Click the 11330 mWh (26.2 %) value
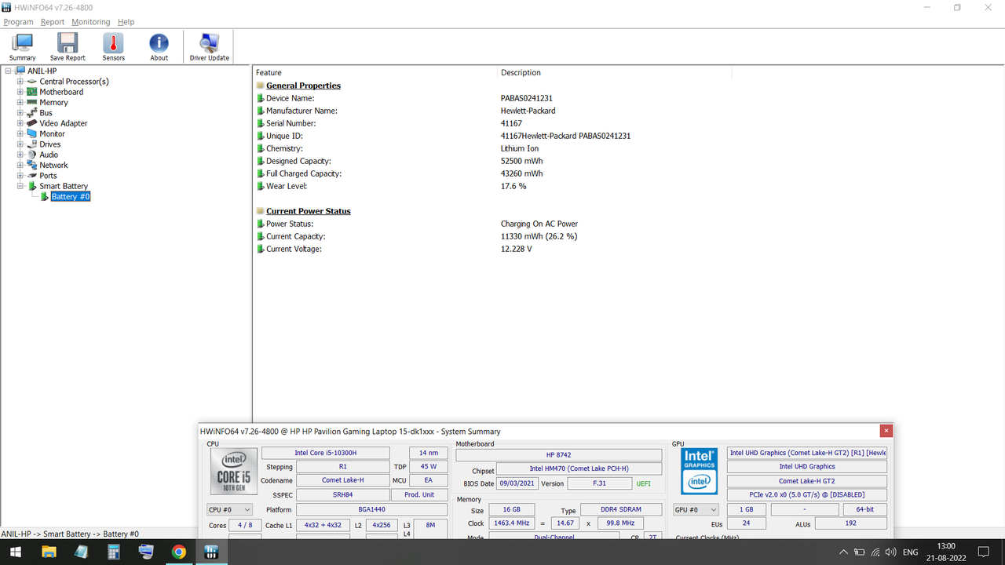 tap(539, 236)
